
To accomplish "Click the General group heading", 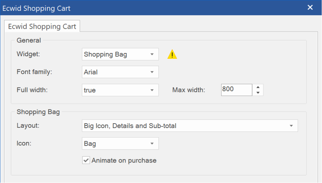I will 29,40.
